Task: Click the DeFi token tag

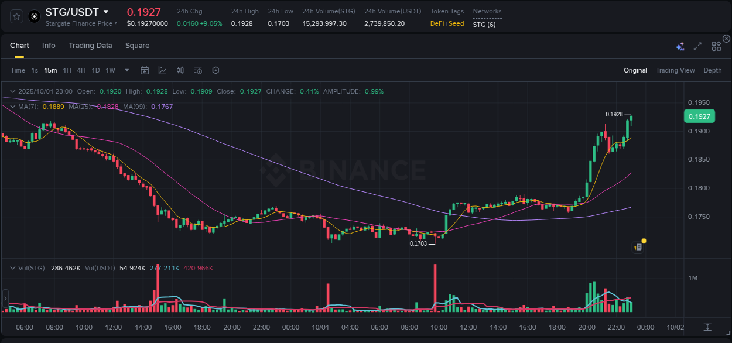Action: (438, 24)
